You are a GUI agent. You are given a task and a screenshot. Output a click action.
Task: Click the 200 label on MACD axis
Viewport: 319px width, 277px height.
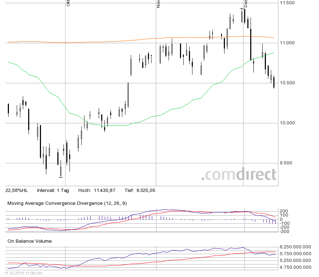point(284,211)
